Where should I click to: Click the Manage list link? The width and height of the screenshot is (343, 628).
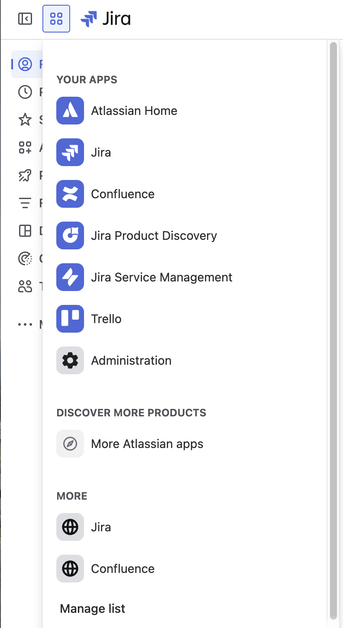coord(92,608)
